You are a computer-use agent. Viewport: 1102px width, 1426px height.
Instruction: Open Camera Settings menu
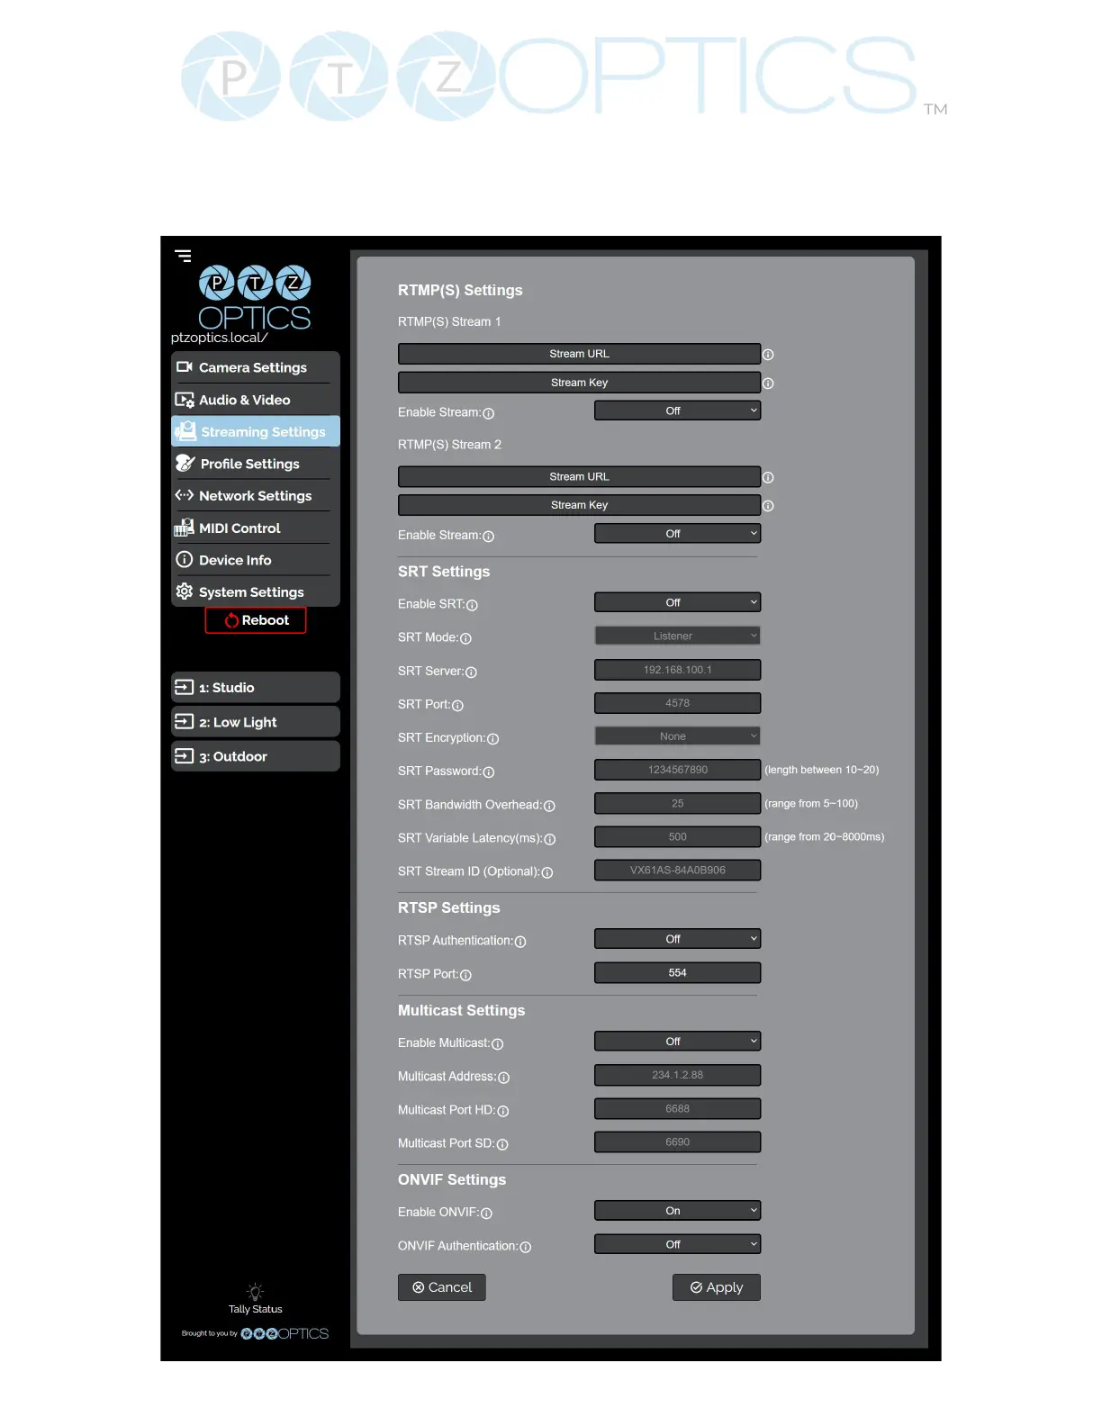point(256,367)
